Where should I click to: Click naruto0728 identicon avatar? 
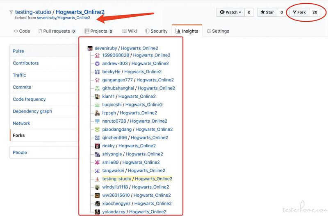[x=97, y=121]
